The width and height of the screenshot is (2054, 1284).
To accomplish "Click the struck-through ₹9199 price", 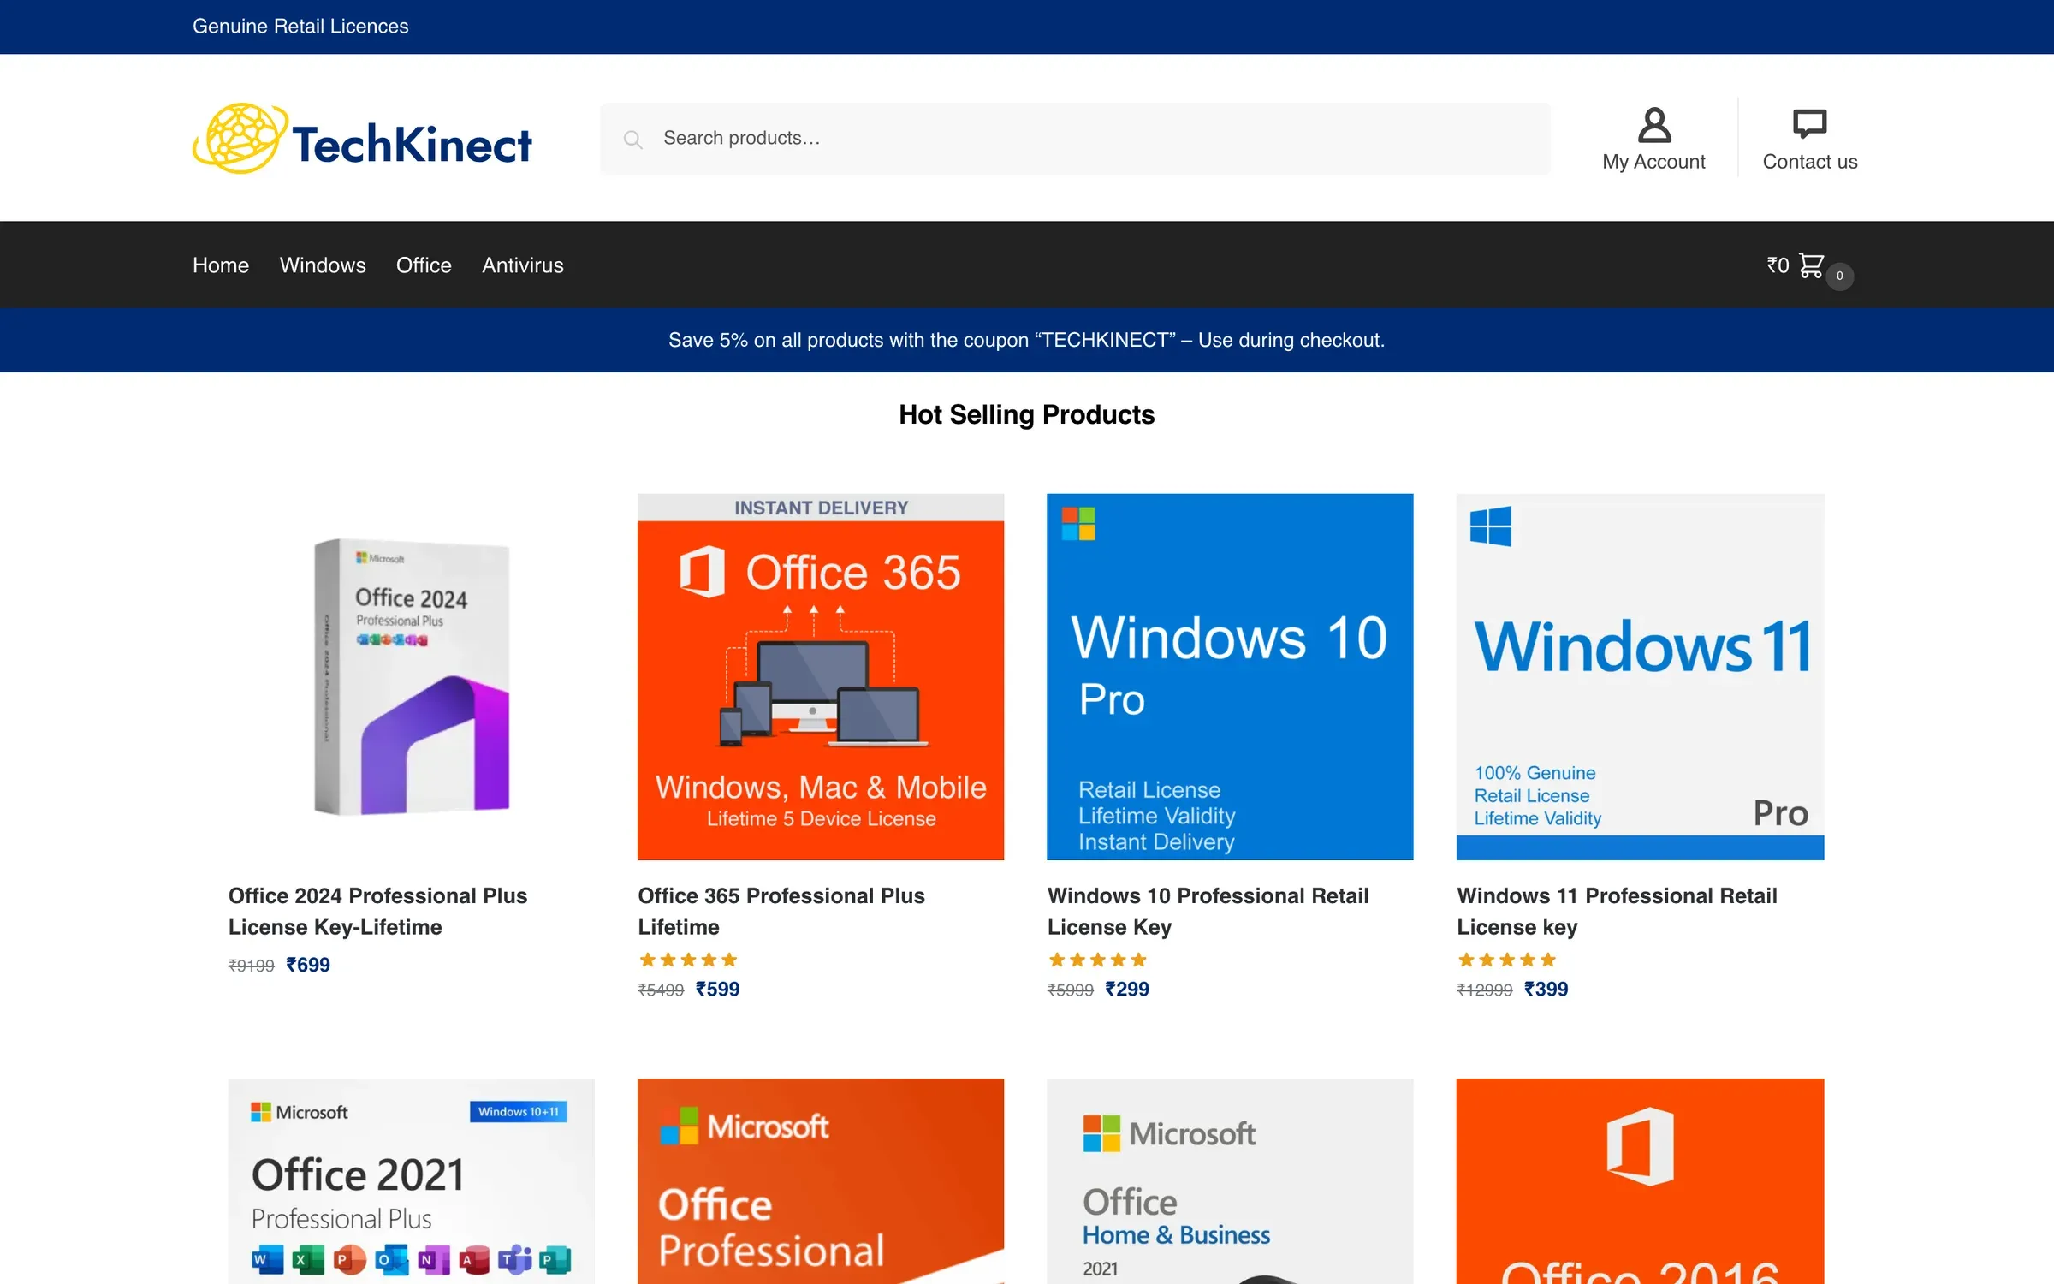I will [x=251, y=966].
